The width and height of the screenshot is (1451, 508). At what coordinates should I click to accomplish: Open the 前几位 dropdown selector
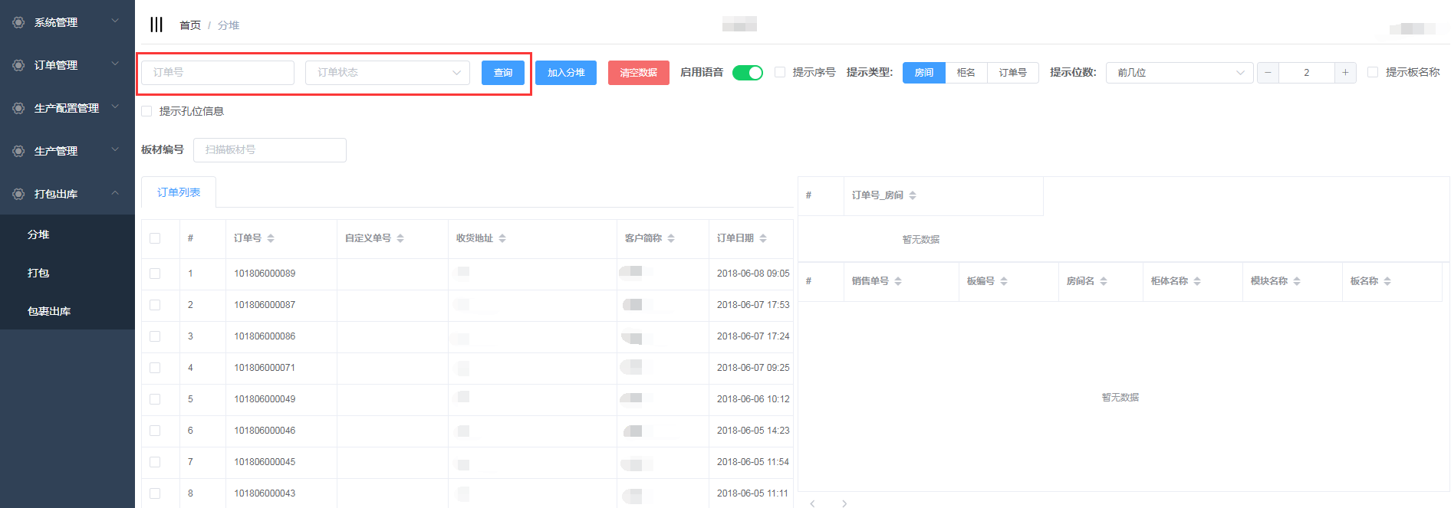[1179, 73]
